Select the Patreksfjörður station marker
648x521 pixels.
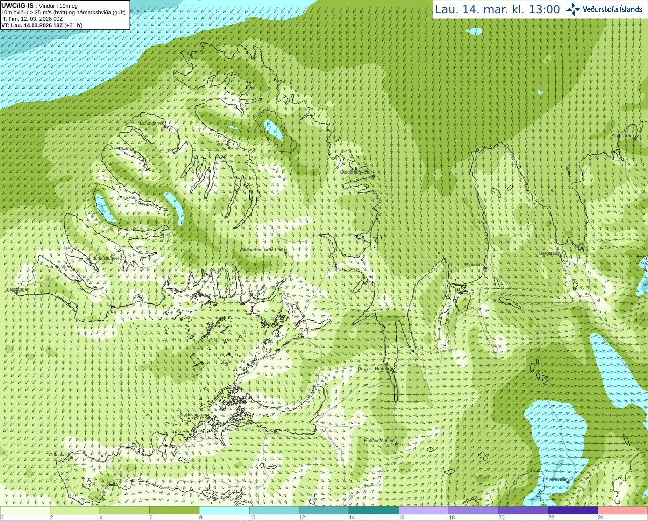click(74, 269)
